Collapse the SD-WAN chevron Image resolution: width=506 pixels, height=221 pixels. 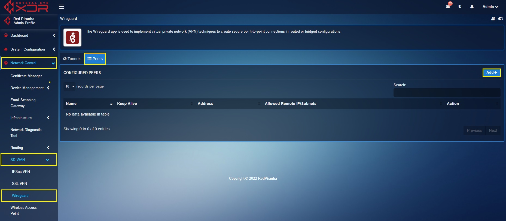[47, 160]
